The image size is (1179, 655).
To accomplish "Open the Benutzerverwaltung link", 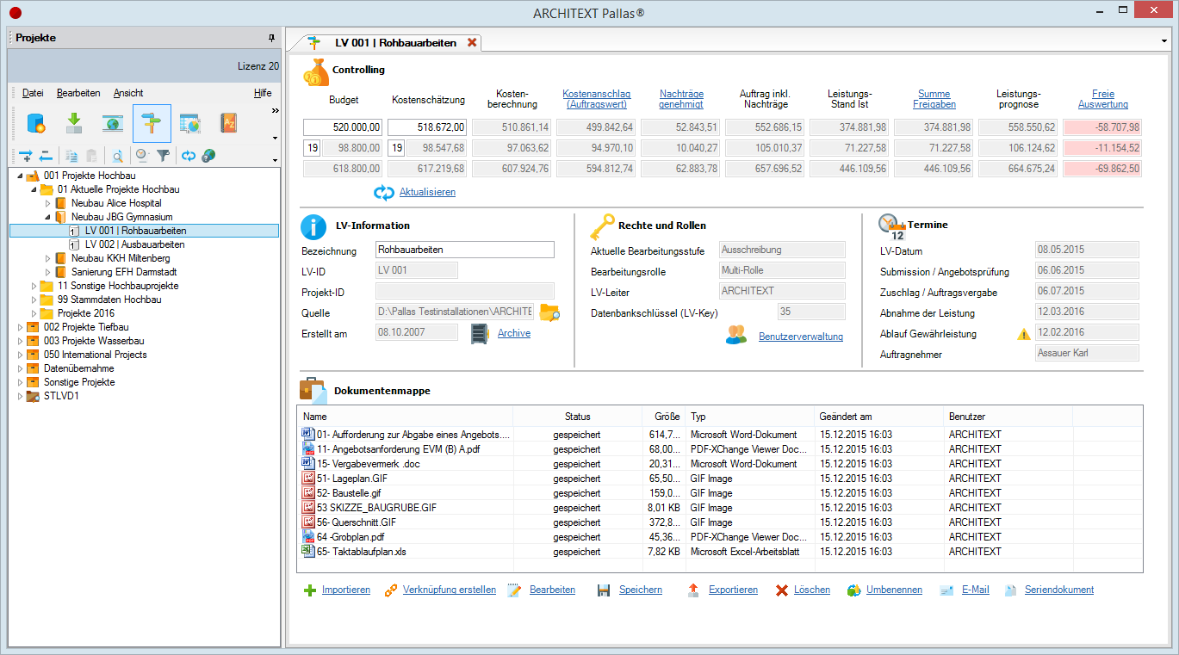I will coord(801,337).
